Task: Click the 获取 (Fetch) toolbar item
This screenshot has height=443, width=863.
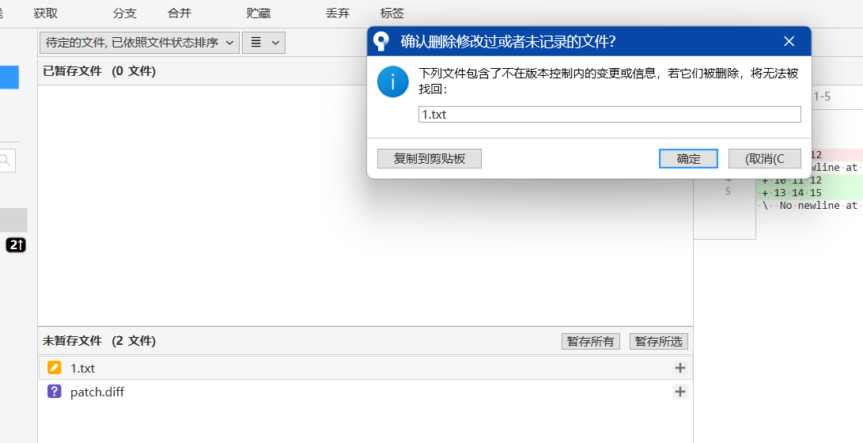Action: [x=46, y=13]
